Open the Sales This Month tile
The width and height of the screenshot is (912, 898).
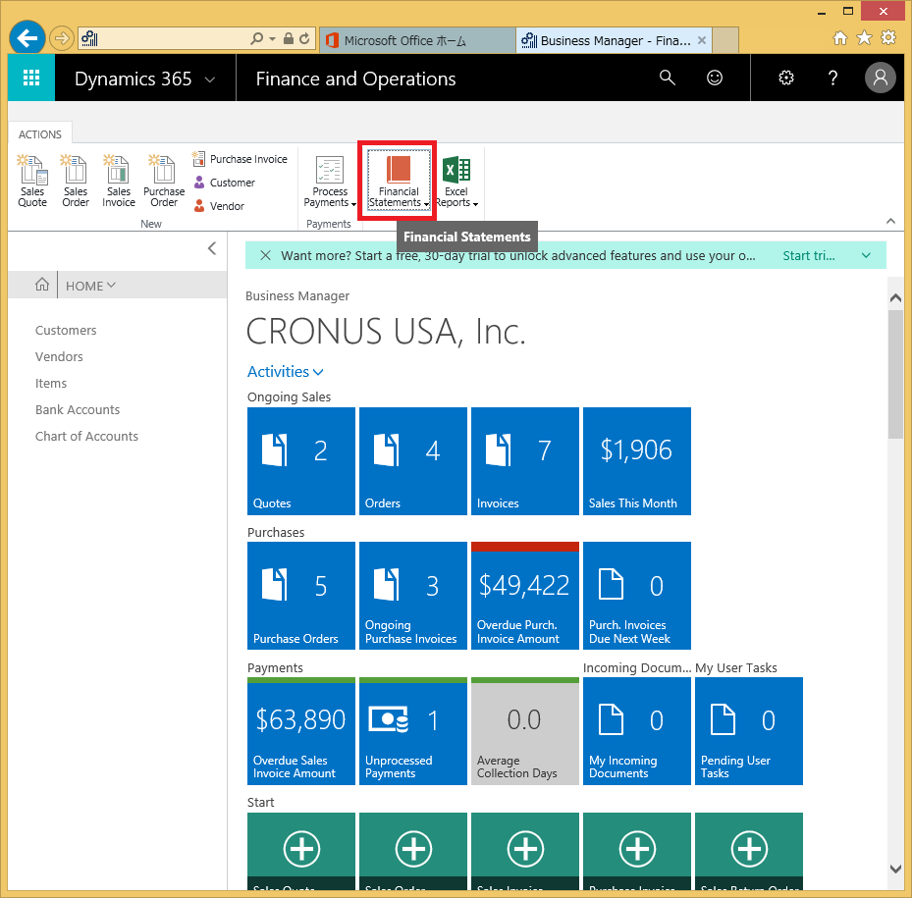coord(637,460)
